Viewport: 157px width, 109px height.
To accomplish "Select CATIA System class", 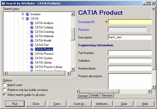I will [x=44, y=58].
